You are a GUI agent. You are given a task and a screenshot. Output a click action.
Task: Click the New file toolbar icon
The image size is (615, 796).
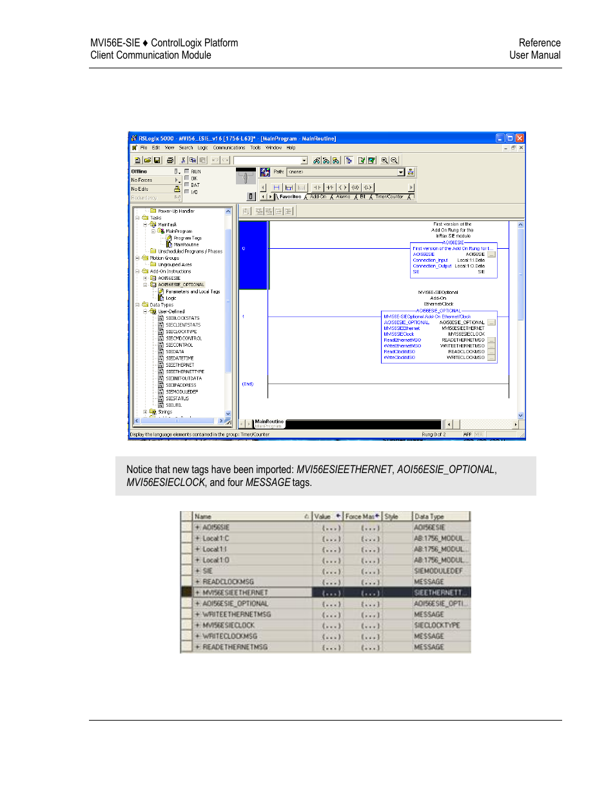[138, 160]
